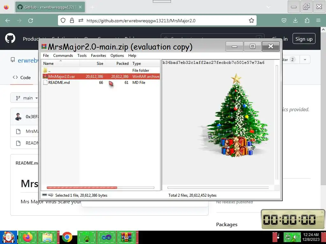Open the Options menu in WinRAR
Screen dimensions: 326x244
117,56
